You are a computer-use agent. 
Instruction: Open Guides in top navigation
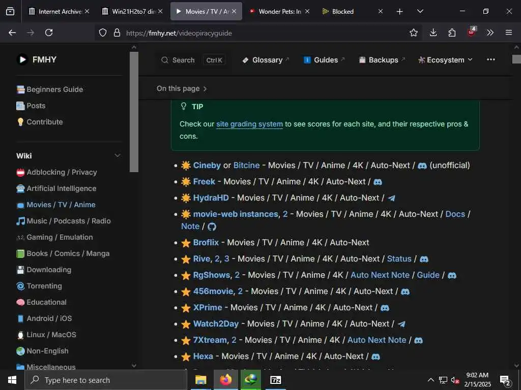click(x=324, y=60)
